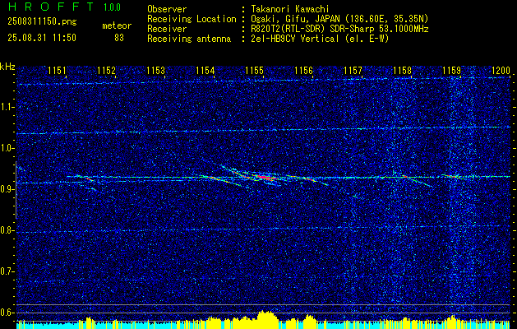The image size is (517, 329).
Task: Click the meteor echo near 1159
Action: pos(454,176)
